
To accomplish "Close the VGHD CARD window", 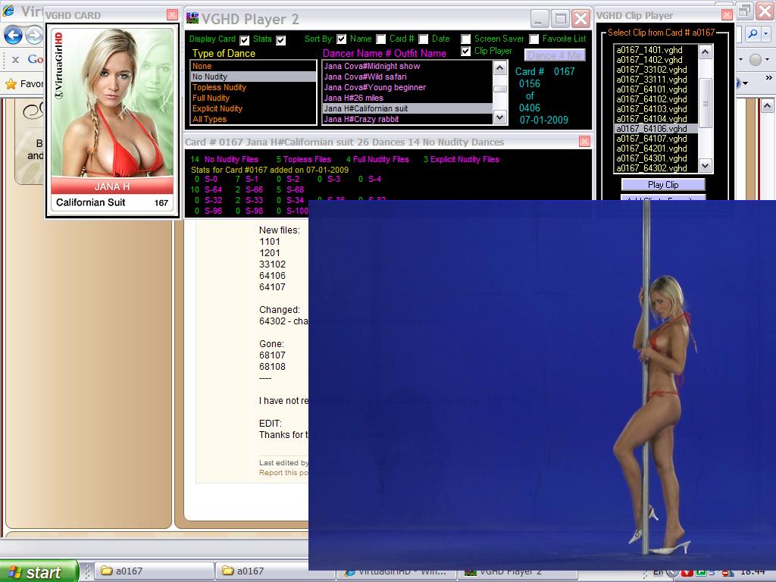I will (172, 15).
